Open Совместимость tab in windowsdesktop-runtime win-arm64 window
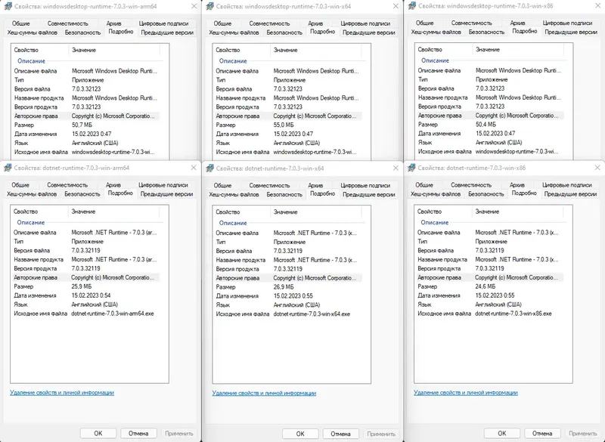The image size is (605, 442). [68, 23]
